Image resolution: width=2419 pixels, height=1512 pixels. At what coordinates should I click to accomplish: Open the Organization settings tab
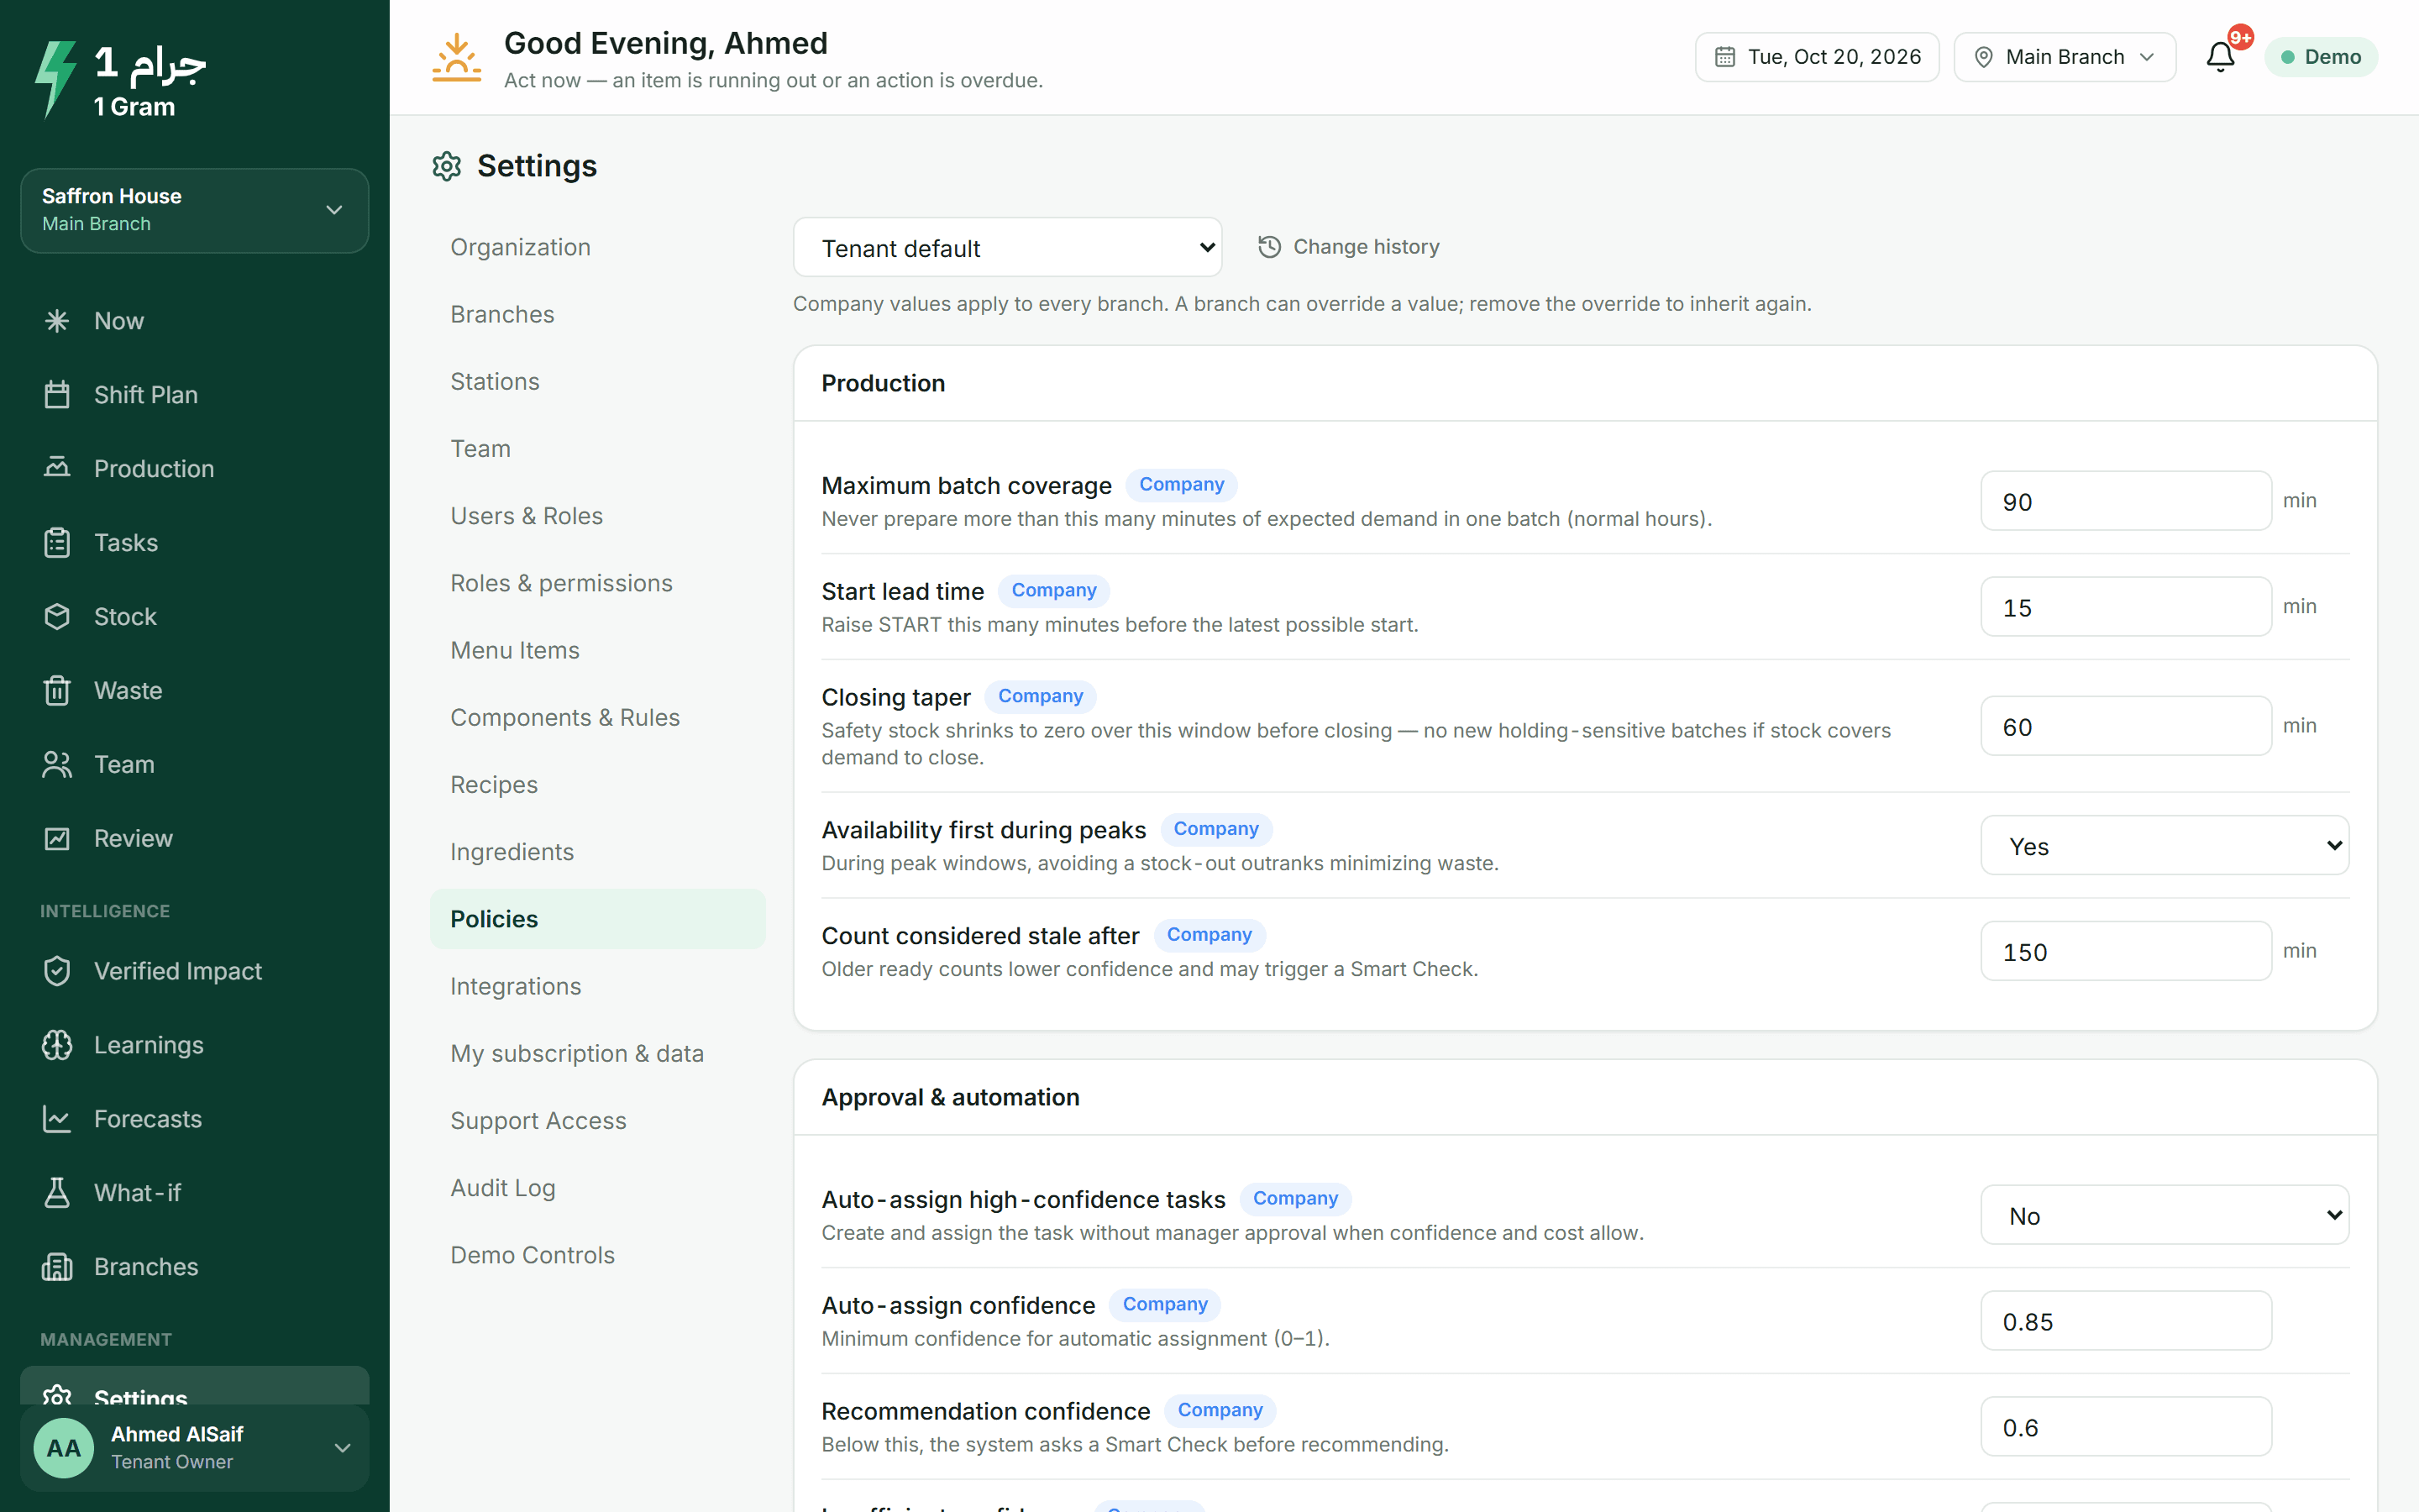[x=598, y=247]
